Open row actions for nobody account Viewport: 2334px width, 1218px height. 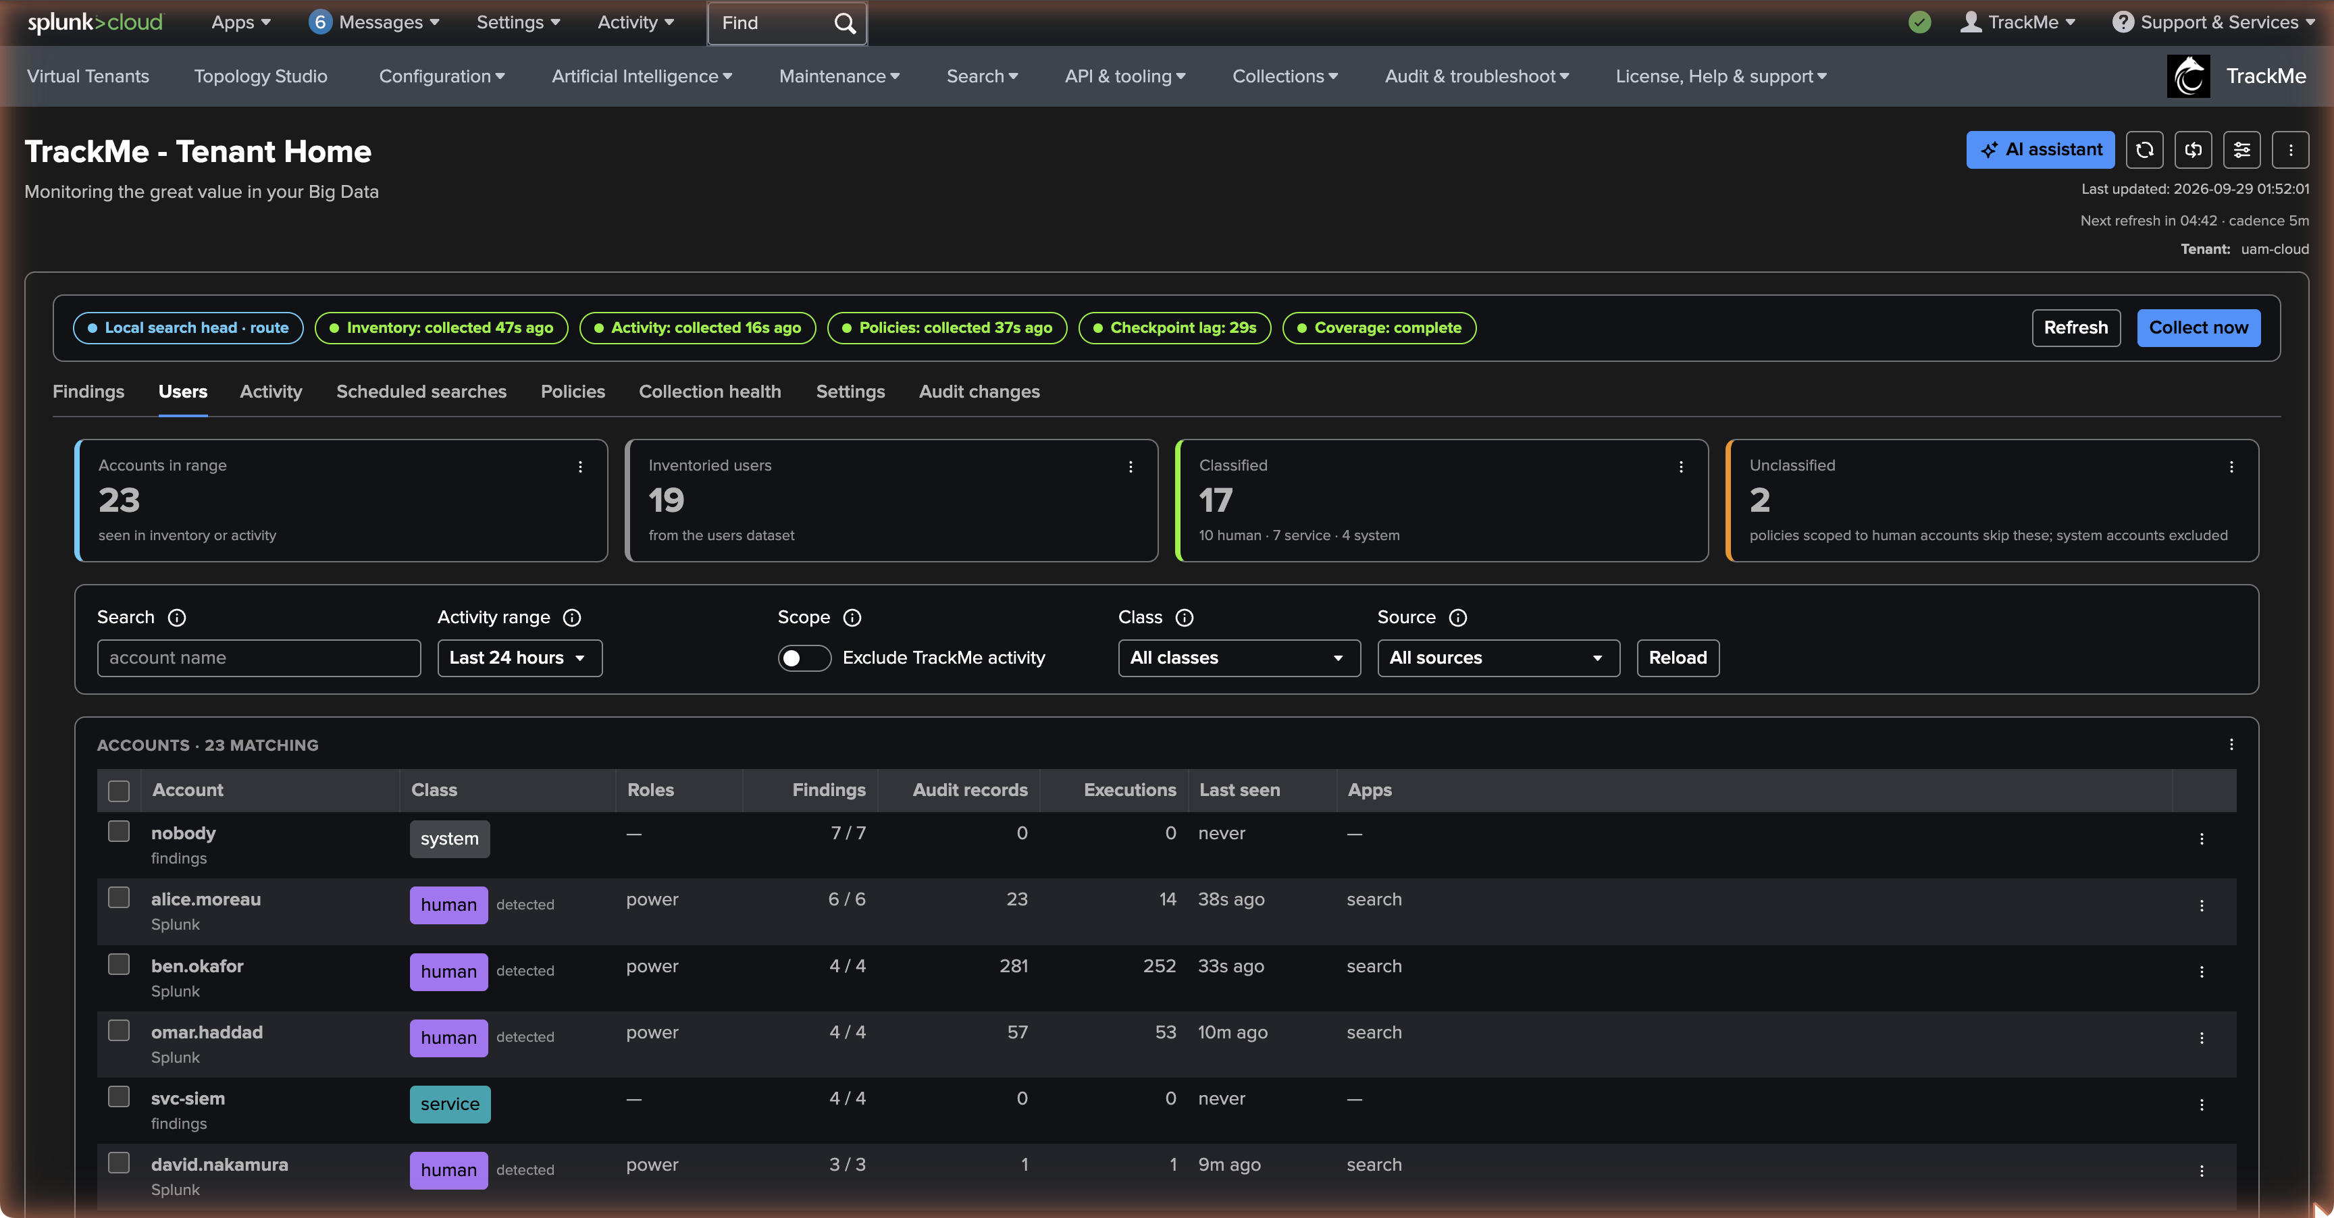coord(2202,839)
